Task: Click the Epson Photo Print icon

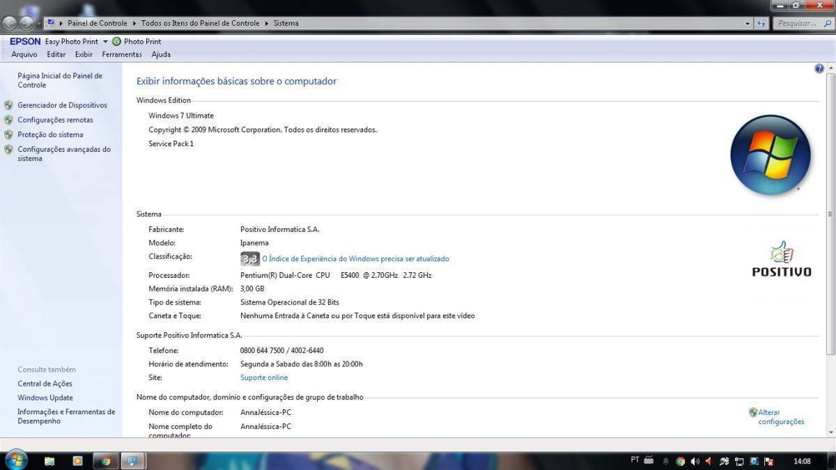Action: point(116,42)
